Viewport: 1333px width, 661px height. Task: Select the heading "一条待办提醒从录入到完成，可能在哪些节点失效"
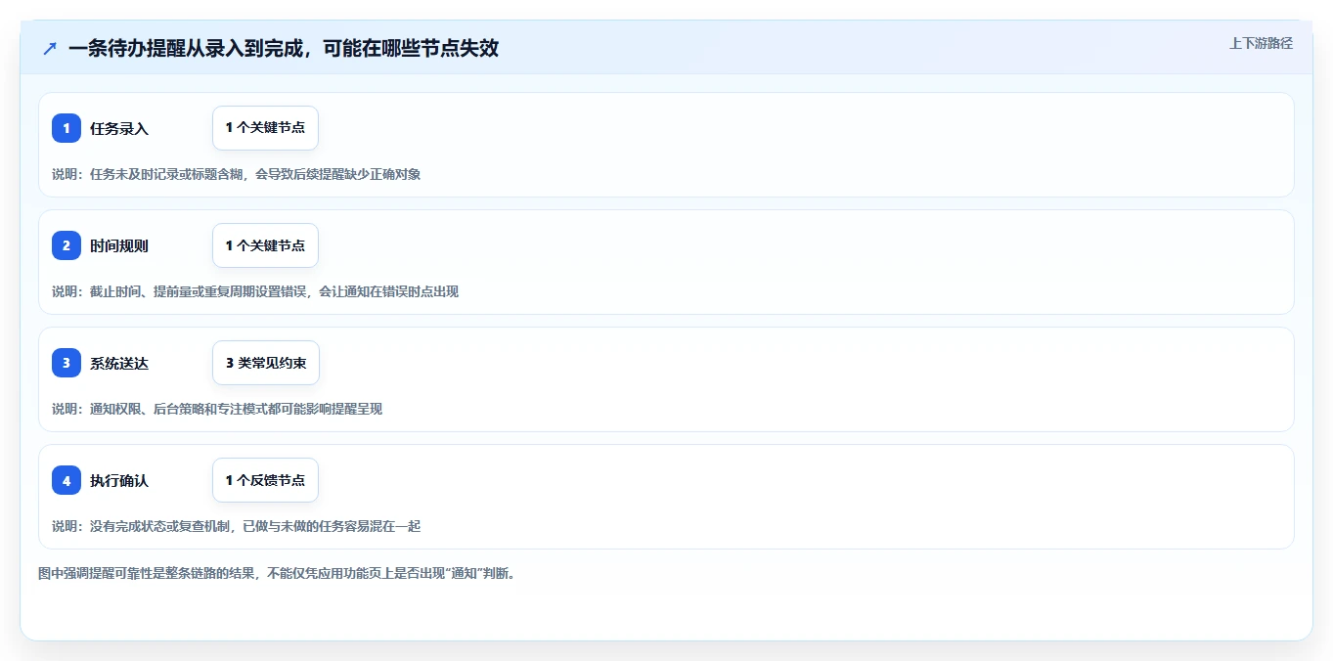click(x=284, y=49)
